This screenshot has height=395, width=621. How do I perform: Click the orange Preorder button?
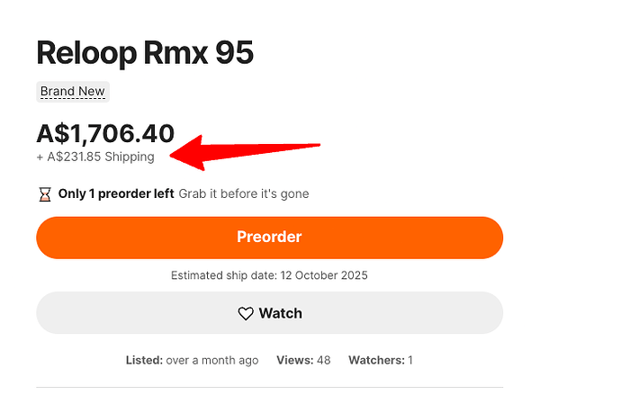tap(269, 238)
